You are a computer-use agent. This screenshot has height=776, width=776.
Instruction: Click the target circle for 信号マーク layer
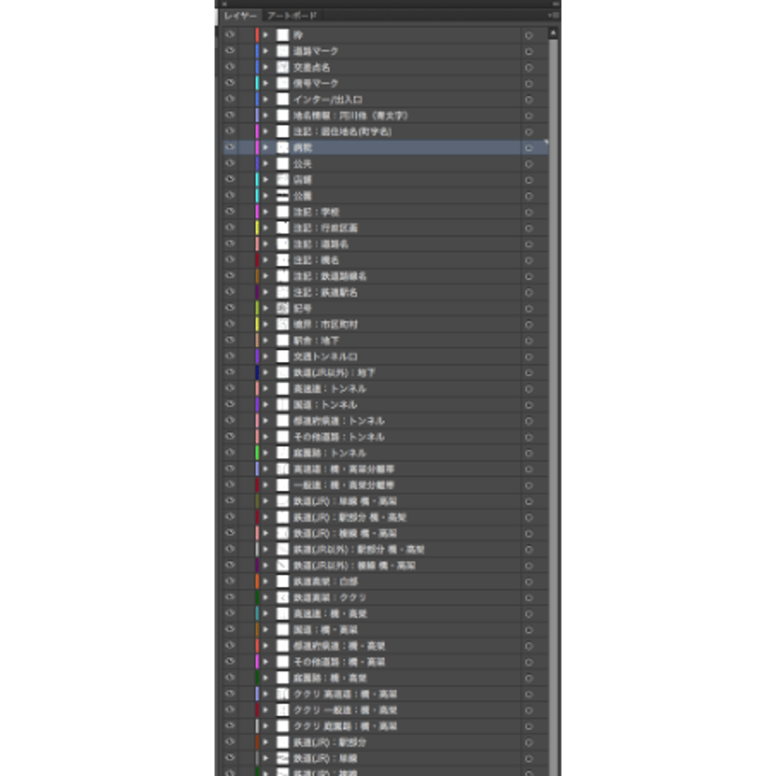(529, 84)
